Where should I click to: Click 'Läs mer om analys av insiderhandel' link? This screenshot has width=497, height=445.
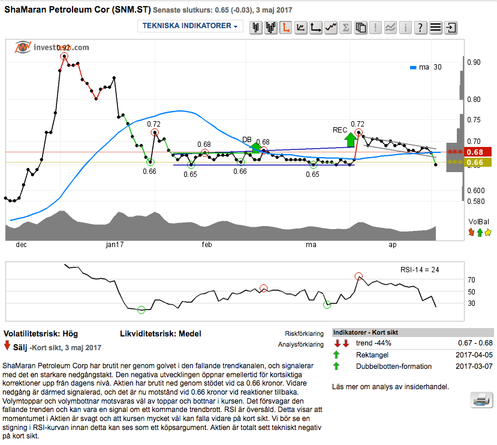390,387
